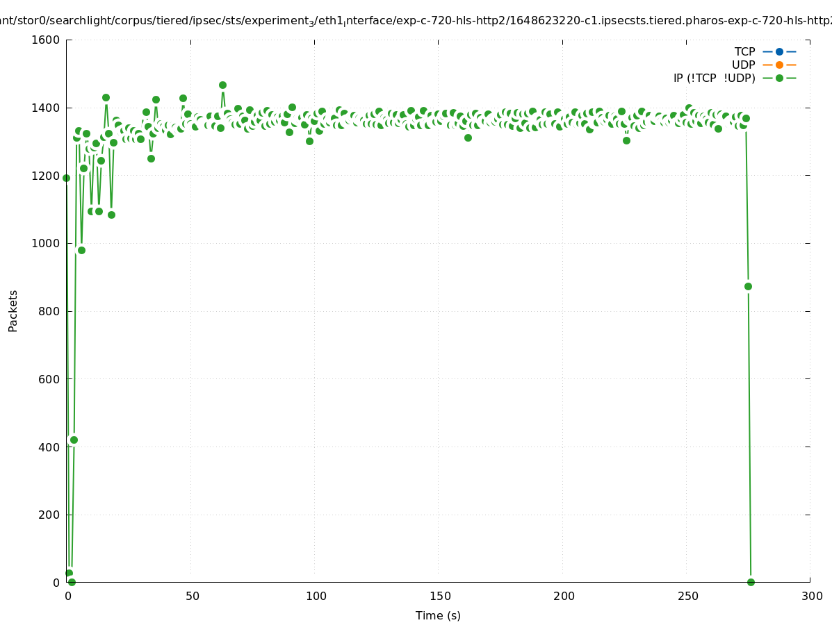The image size is (832, 625).
Task: Click the file path title at the top
Action: [416, 21]
